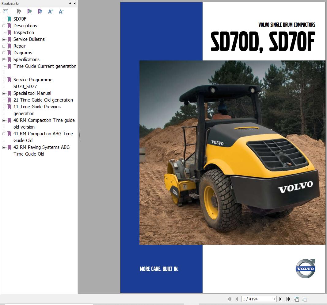Open Time Guide Currrent generation bookmark
The width and height of the screenshot is (327, 305).
[x=45, y=66]
